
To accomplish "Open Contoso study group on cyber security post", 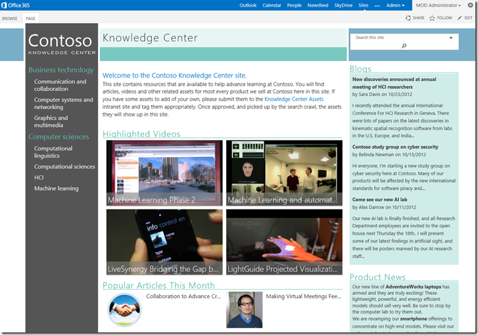I will click(x=395, y=146).
